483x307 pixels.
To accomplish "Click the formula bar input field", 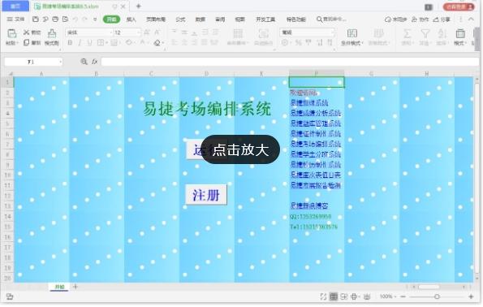I will point(290,62).
